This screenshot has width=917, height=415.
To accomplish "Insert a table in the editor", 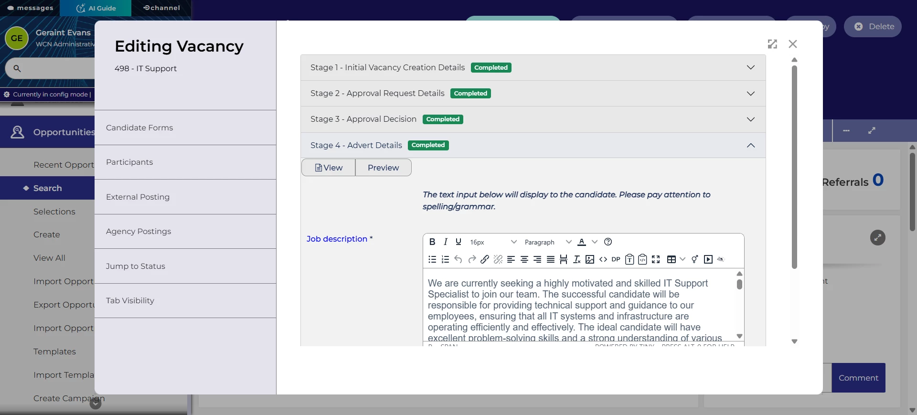I will [x=672, y=259].
